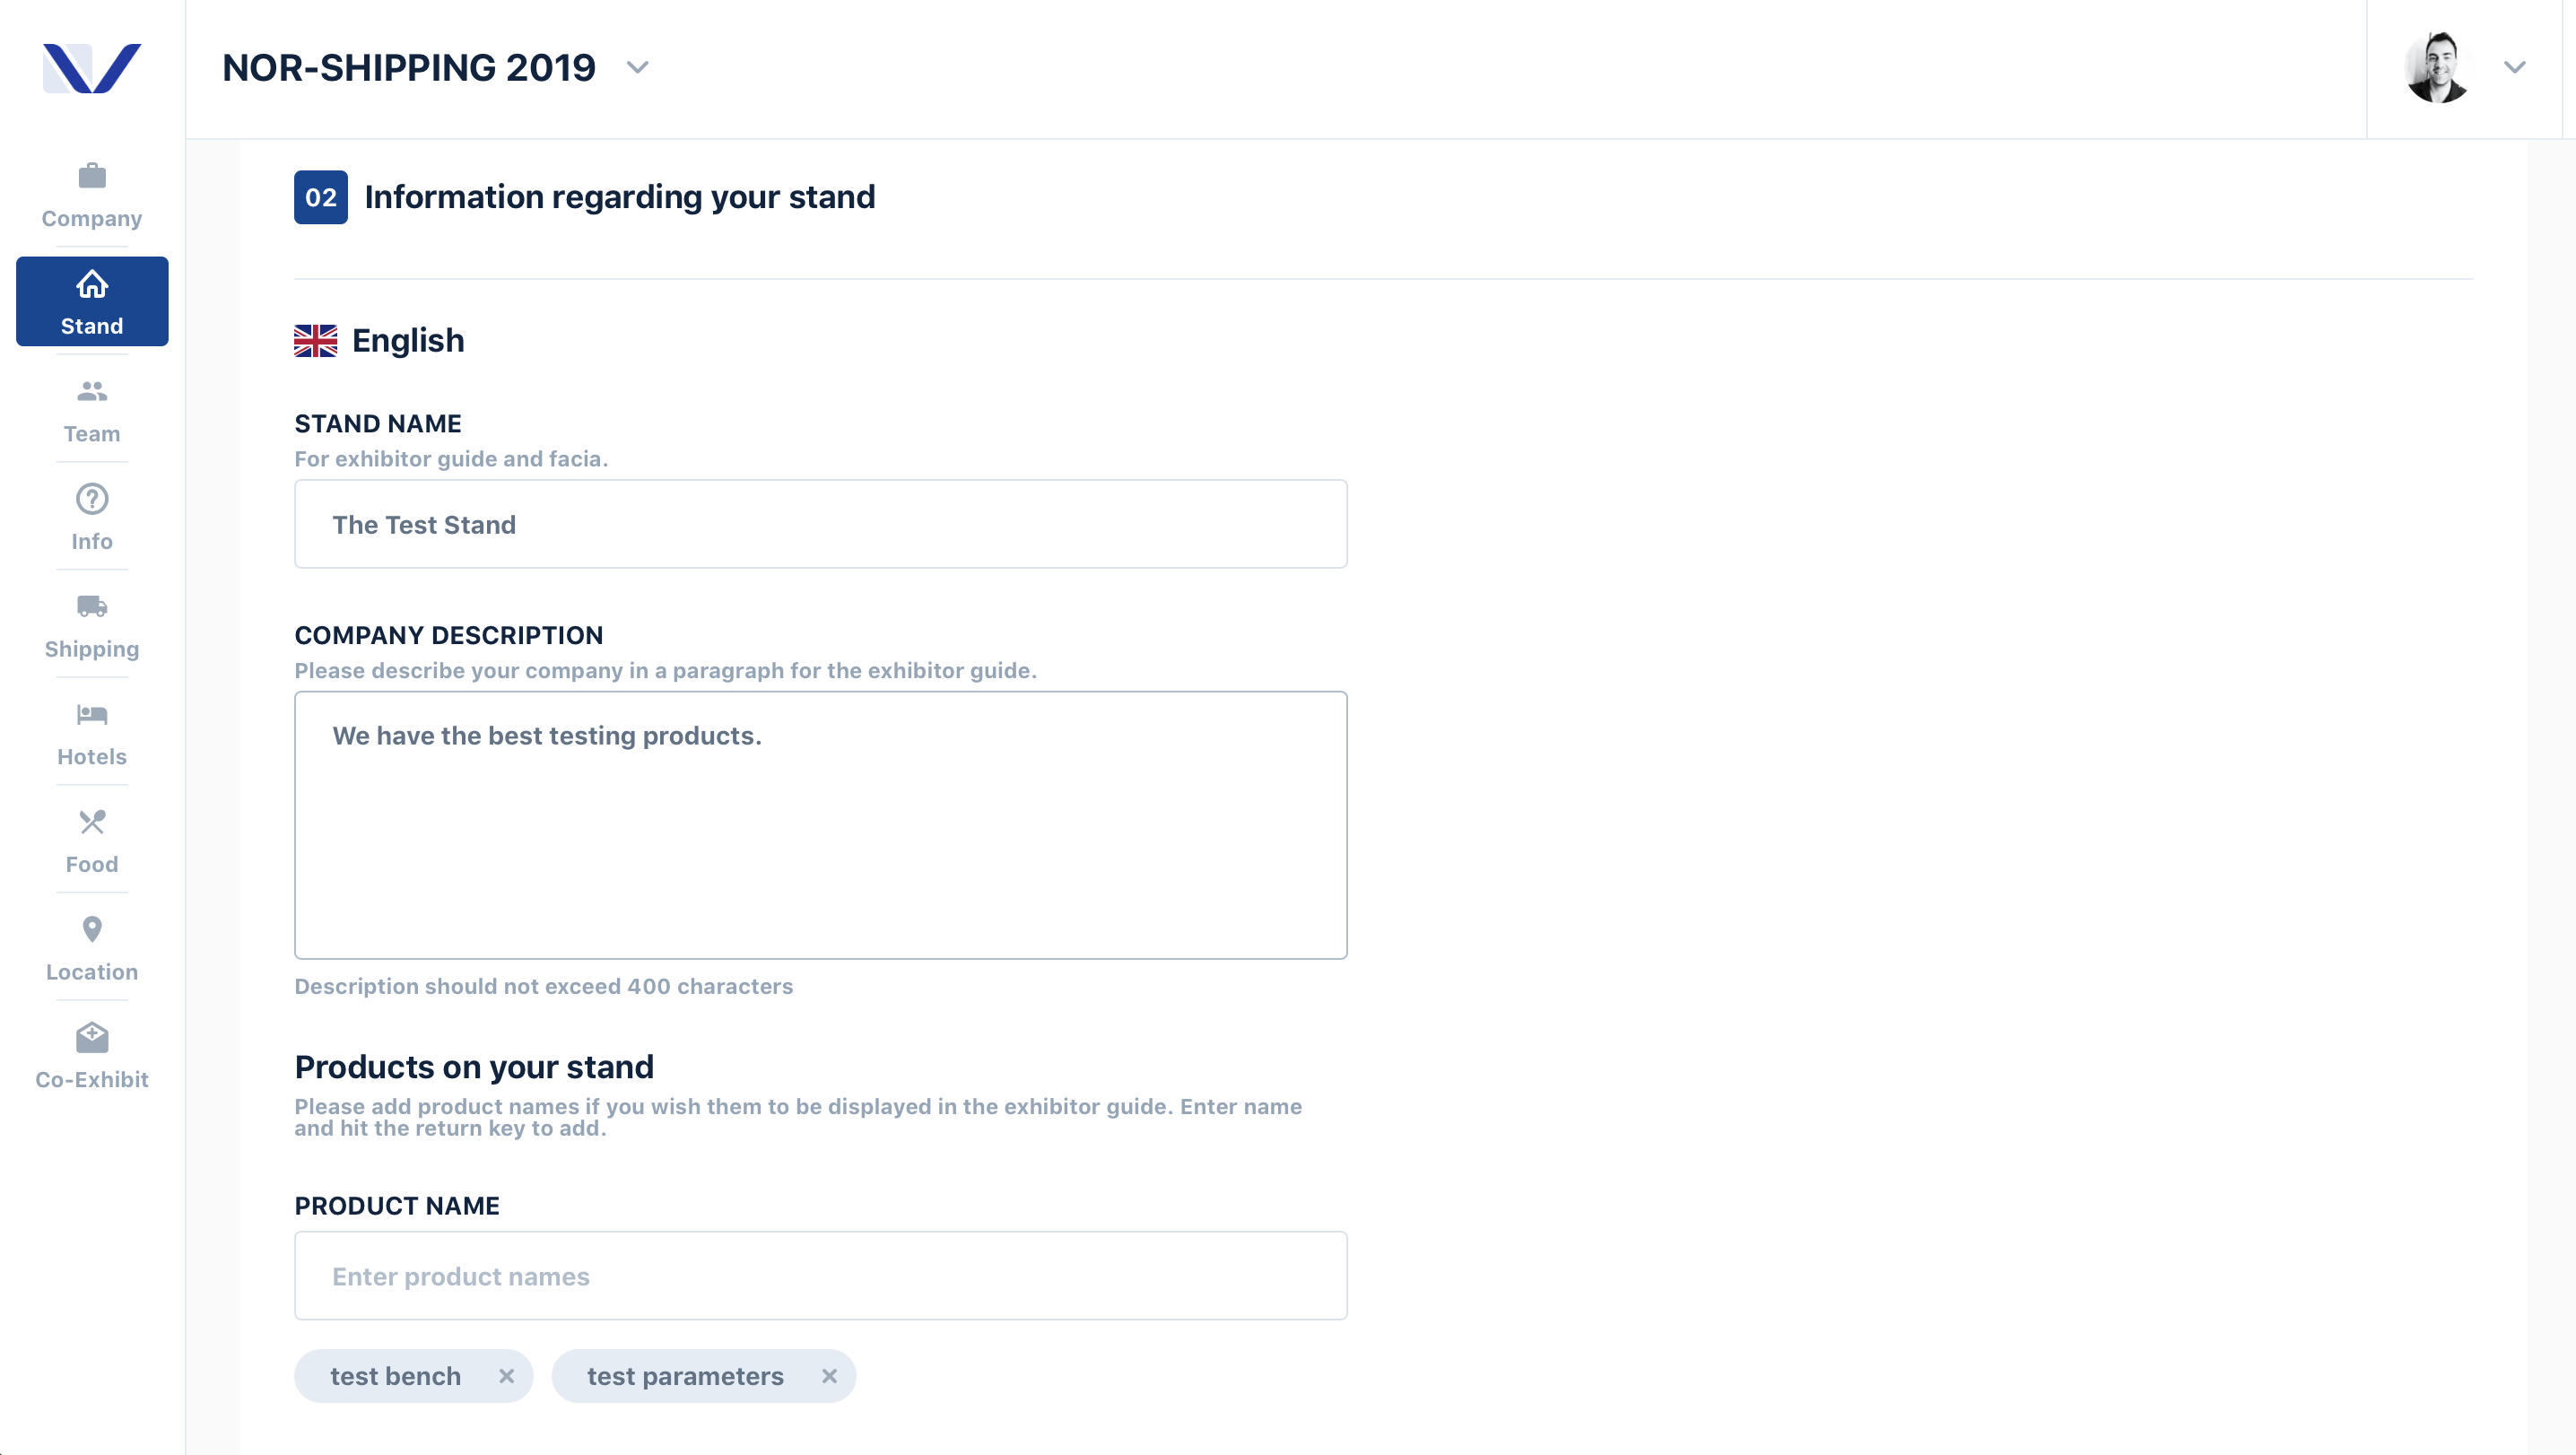This screenshot has width=2576, height=1455.
Task: Remove the test parameters product tag
Action: 829,1376
